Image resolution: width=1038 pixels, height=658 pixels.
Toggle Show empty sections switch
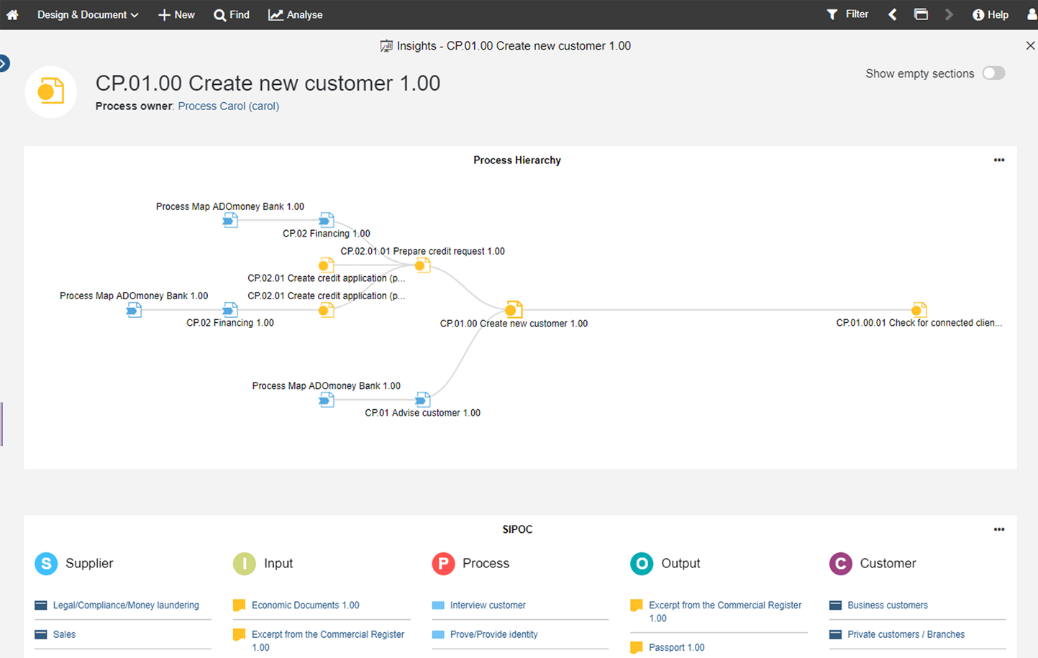point(994,73)
